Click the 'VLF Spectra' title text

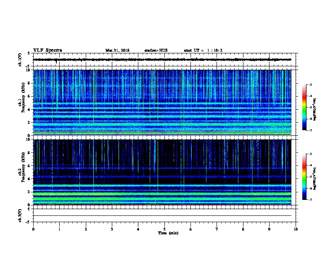48,50
